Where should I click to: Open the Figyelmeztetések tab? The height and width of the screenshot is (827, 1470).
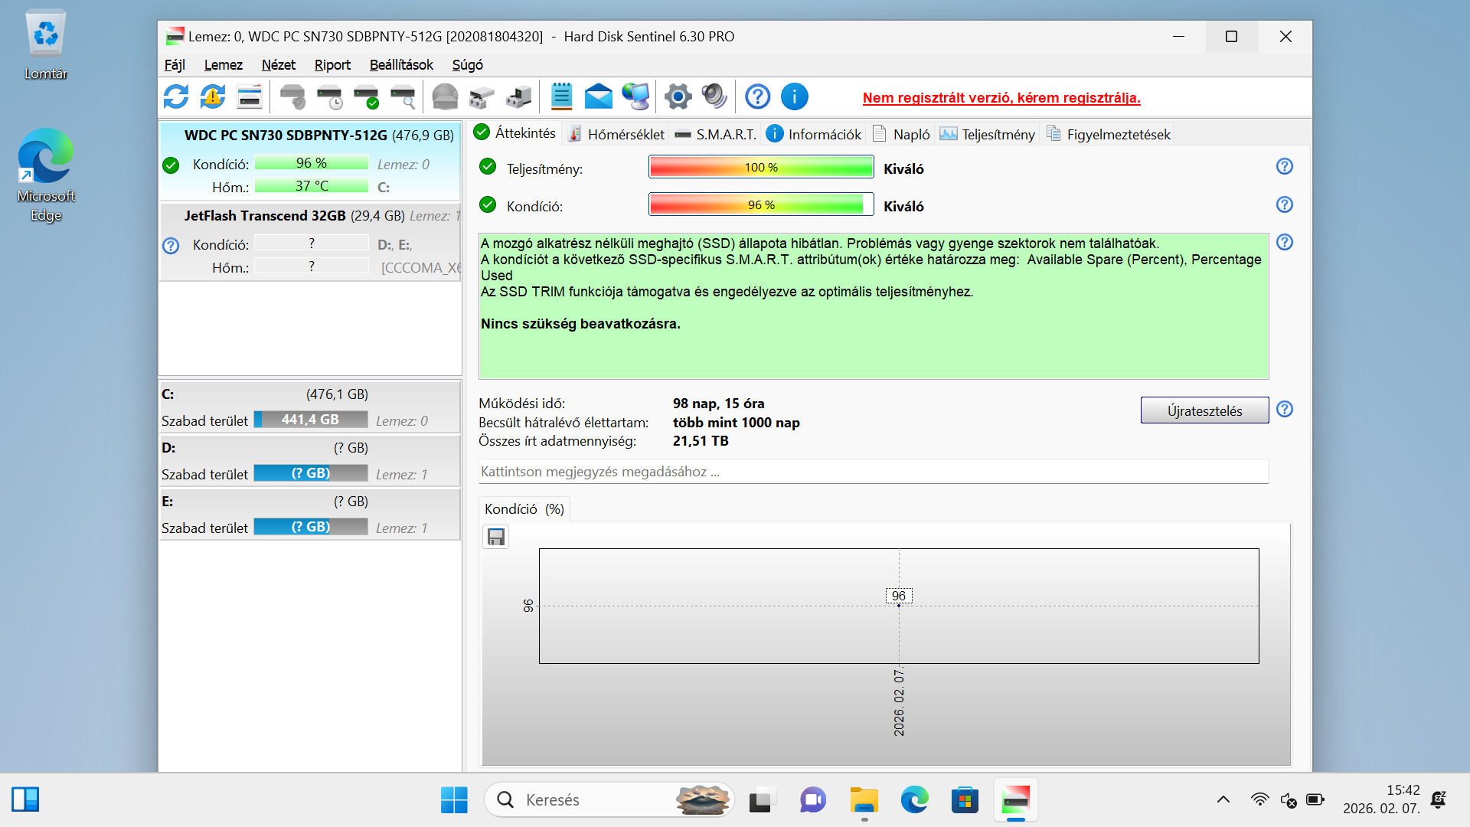click(1109, 134)
